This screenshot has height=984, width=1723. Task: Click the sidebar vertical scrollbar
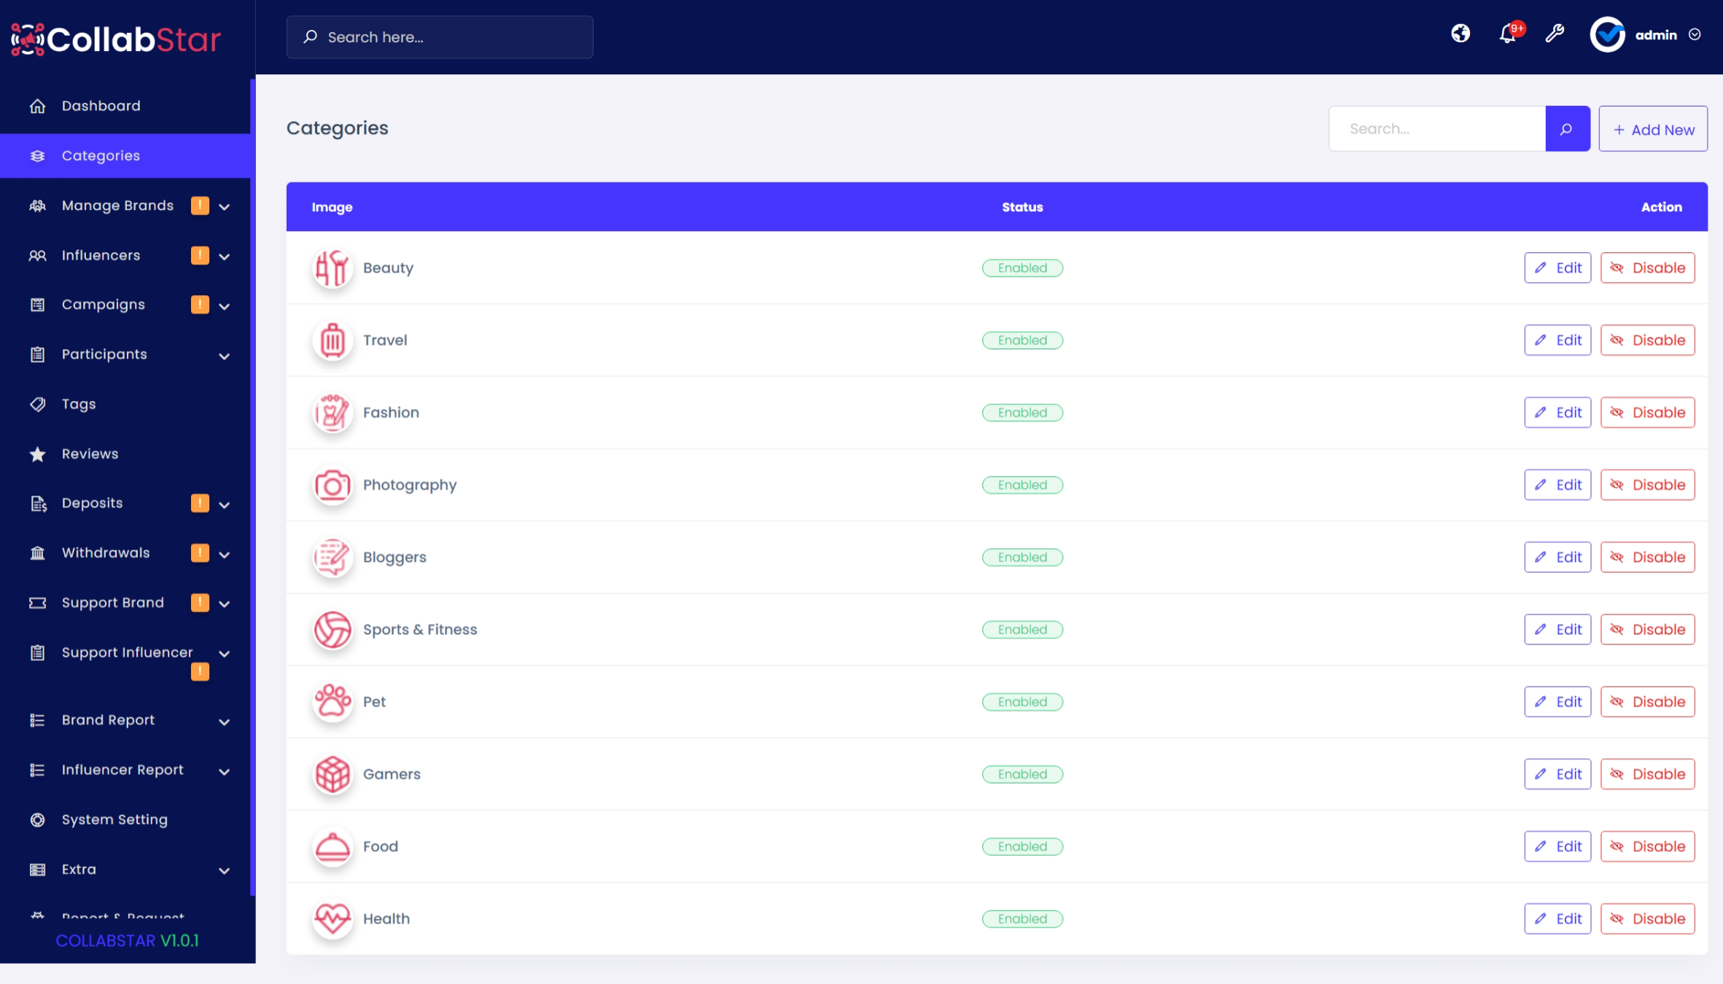253,487
